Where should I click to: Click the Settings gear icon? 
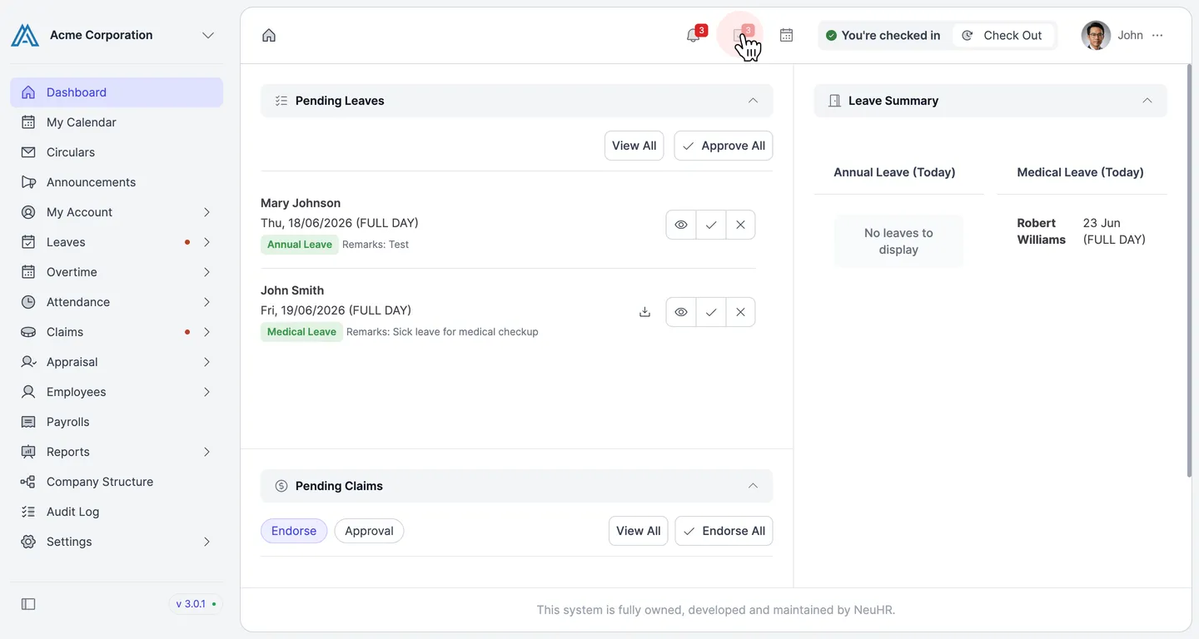(28, 542)
